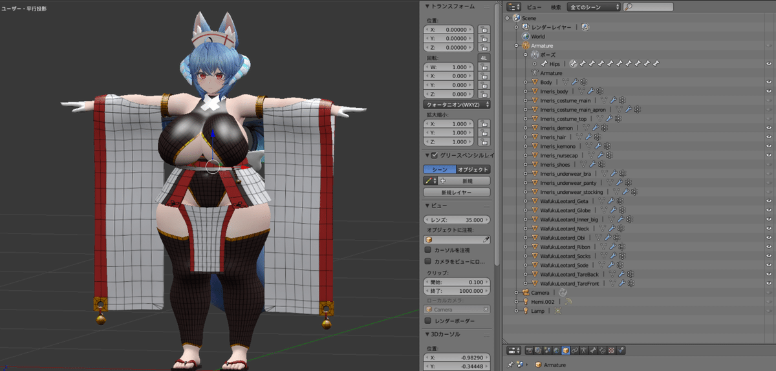Hide the WafukuLeotard_Geta object
This screenshot has width=776, height=371.
point(769,201)
